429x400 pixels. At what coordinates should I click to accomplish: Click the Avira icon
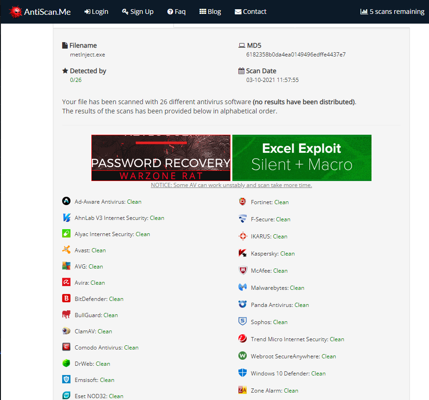point(66,282)
